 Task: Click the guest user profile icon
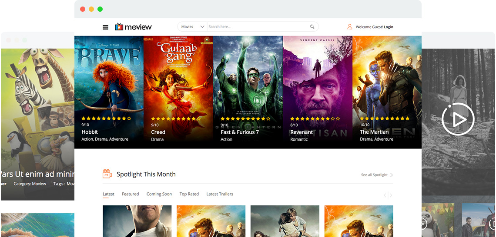[349, 27]
